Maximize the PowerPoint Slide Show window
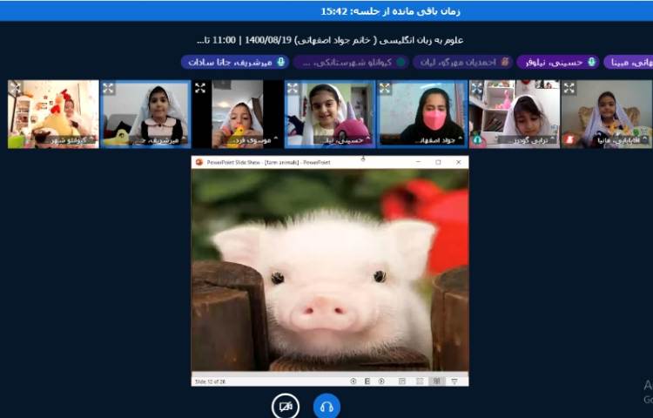 [438, 162]
